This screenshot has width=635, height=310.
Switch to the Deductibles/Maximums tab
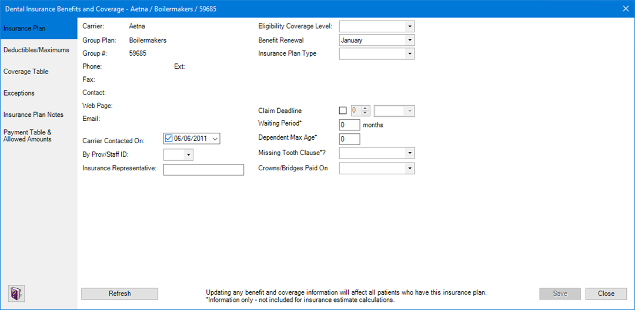(x=36, y=50)
